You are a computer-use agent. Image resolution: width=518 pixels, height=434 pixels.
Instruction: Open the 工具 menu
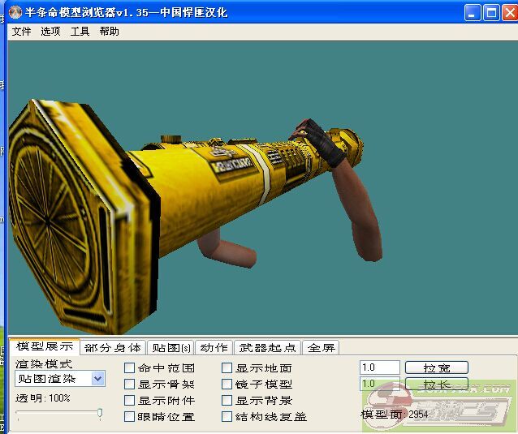[x=80, y=32]
